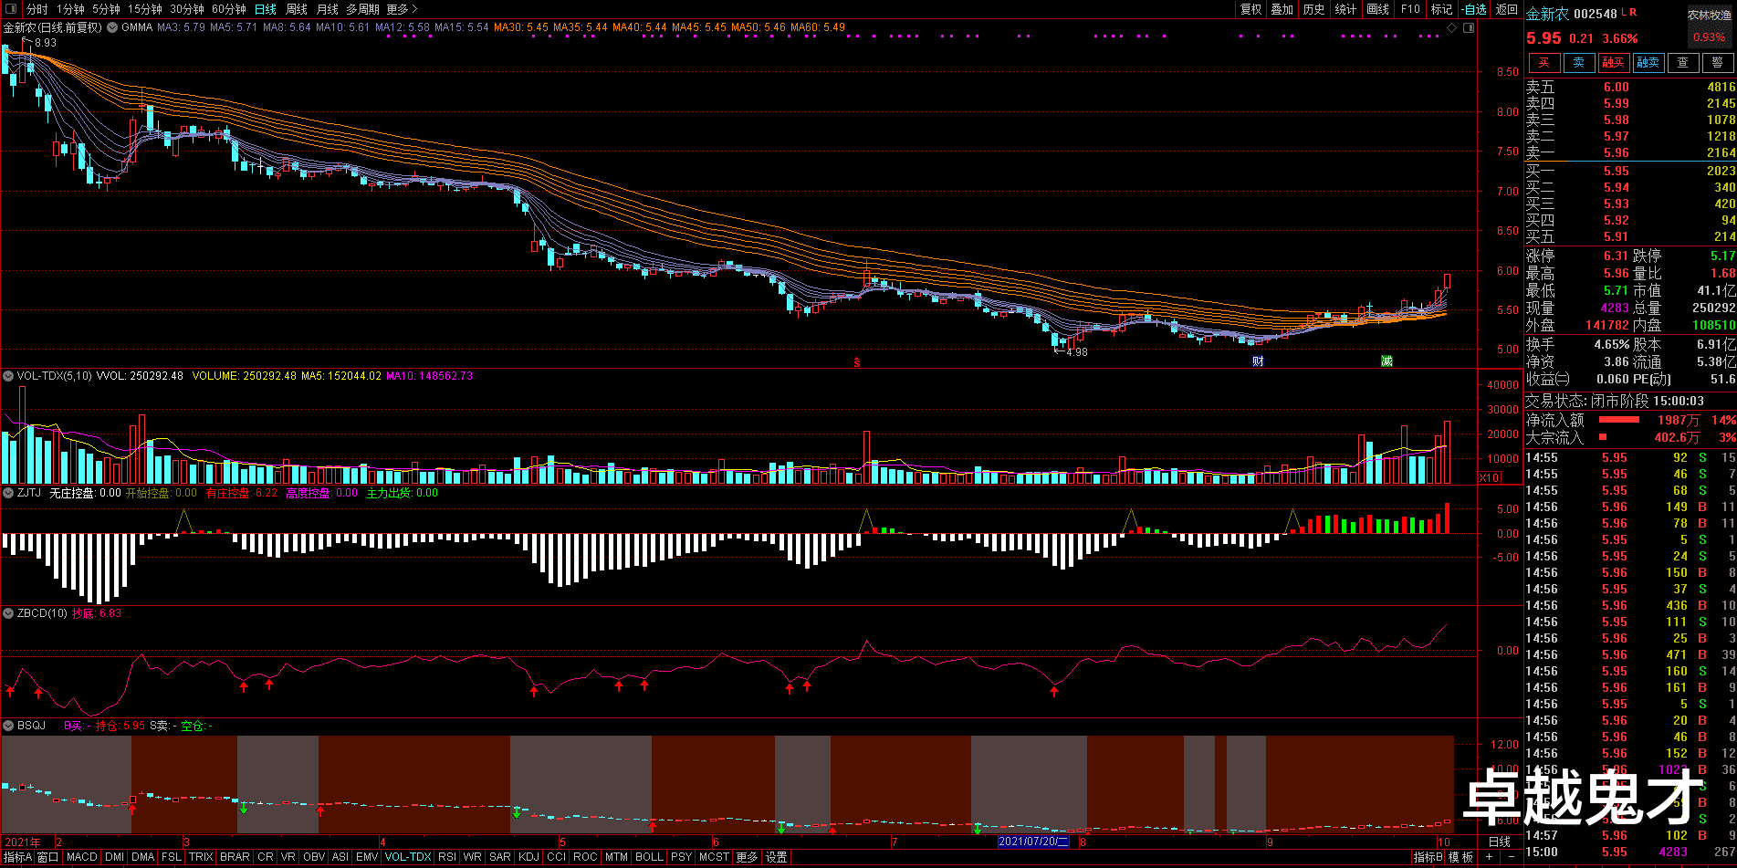Select the 日线 daily period
Viewport: 1737px width, 868px height.
click(x=266, y=9)
